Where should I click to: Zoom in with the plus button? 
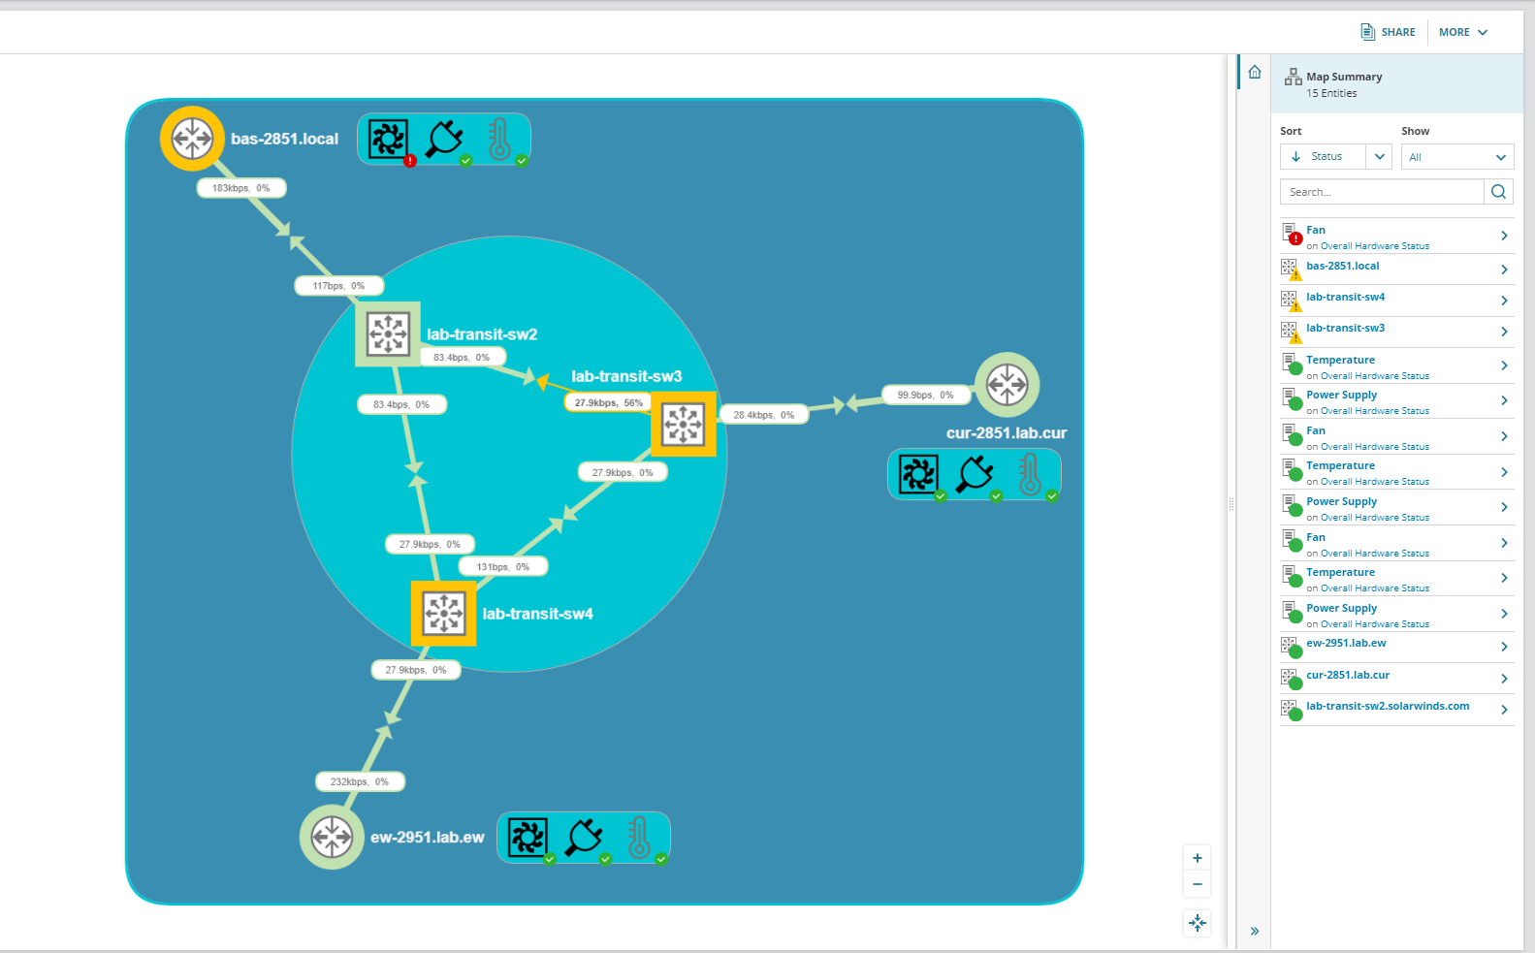point(1198,858)
